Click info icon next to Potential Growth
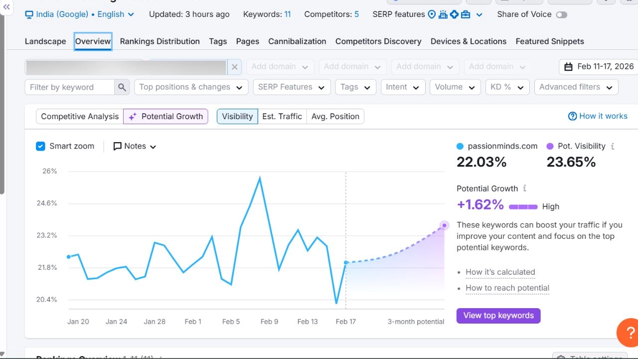Image resolution: width=638 pixels, height=359 pixels. click(524, 188)
